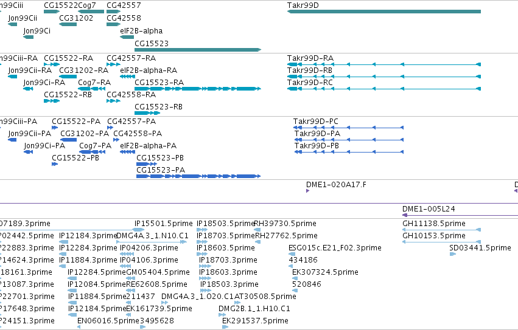The height and width of the screenshot is (330, 518).
Task: Open the Takr99D-PC protein feature
Action: (349, 128)
